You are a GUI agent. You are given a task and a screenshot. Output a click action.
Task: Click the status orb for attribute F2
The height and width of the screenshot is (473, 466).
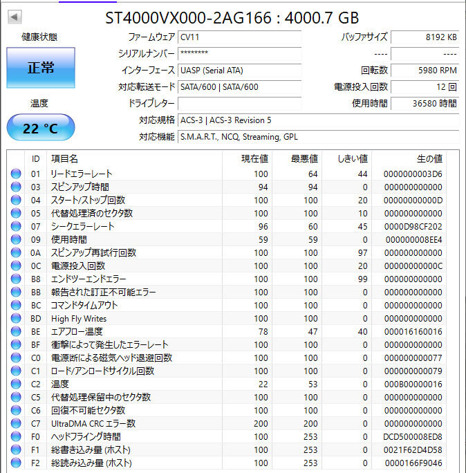[x=16, y=463]
